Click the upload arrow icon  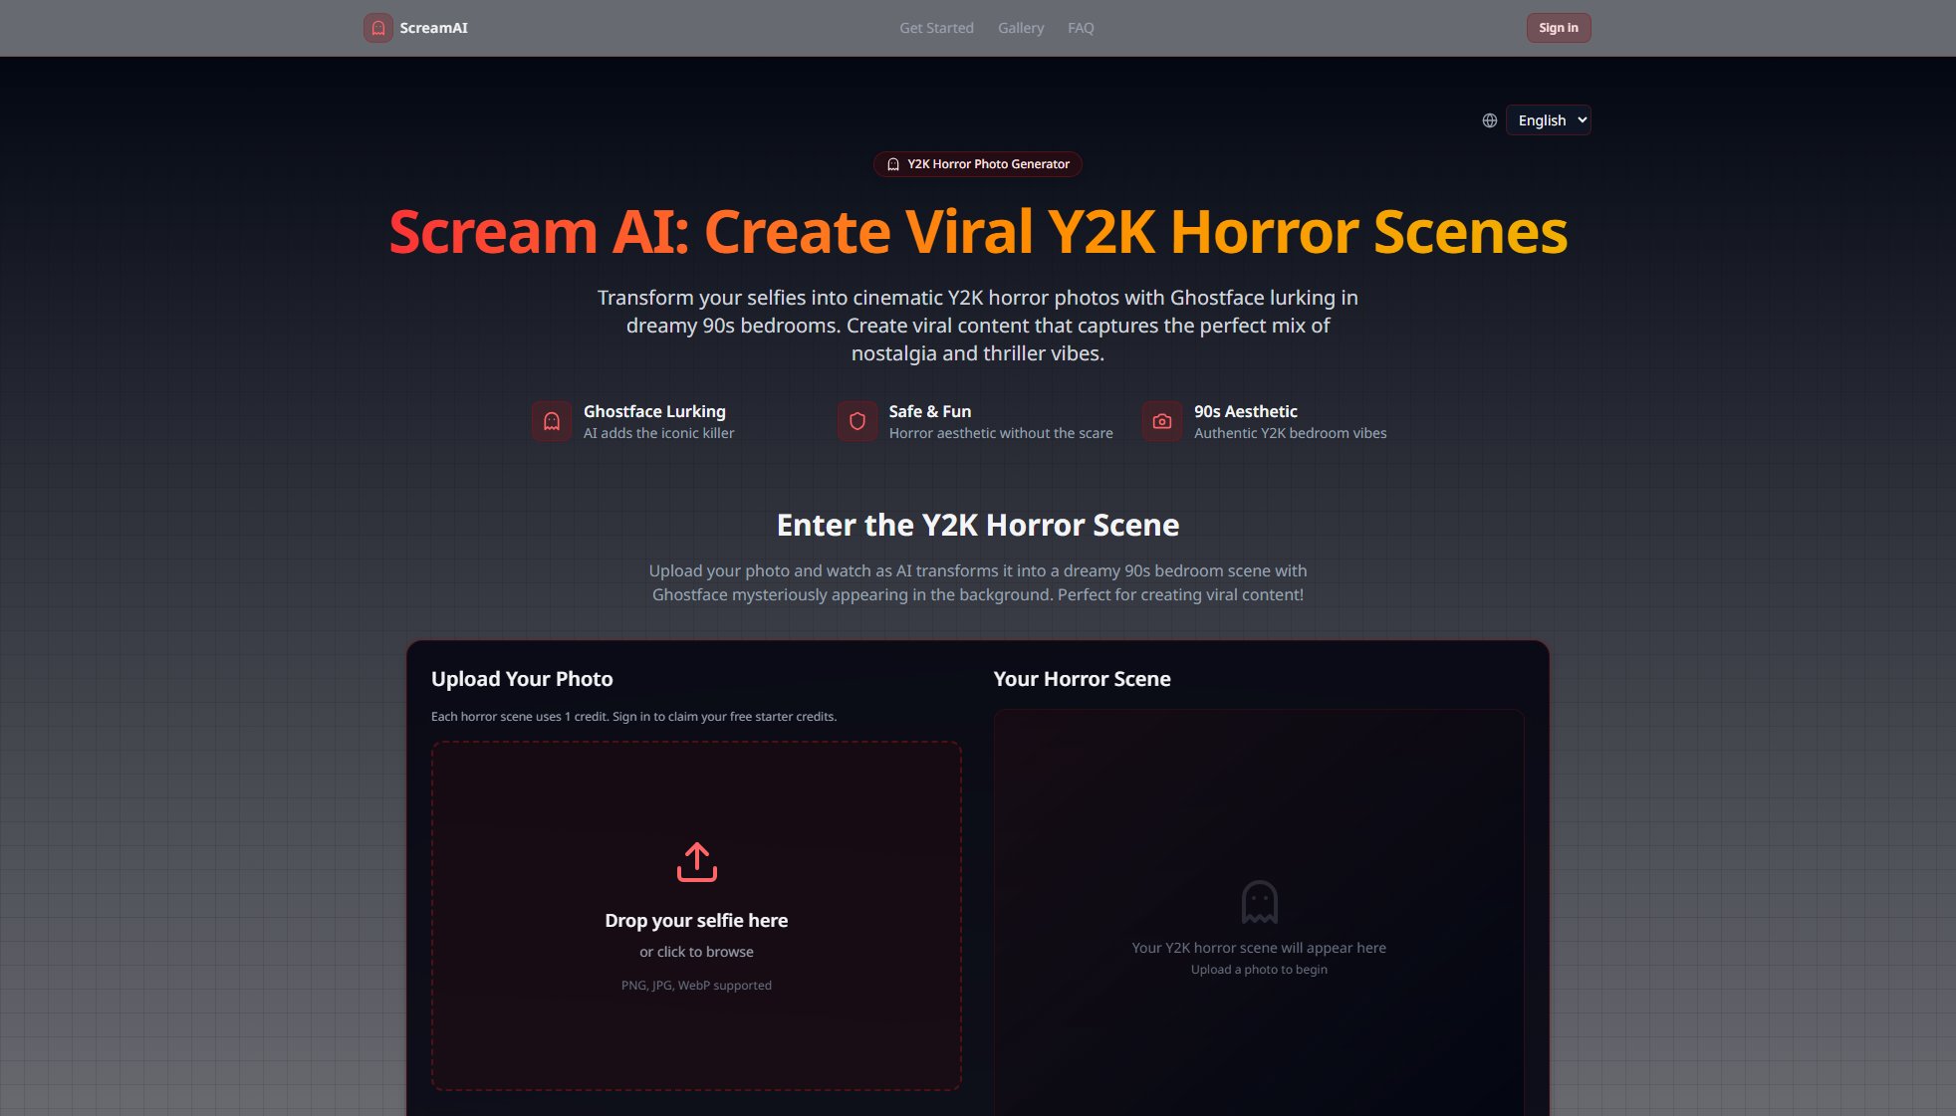(x=696, y=862)
